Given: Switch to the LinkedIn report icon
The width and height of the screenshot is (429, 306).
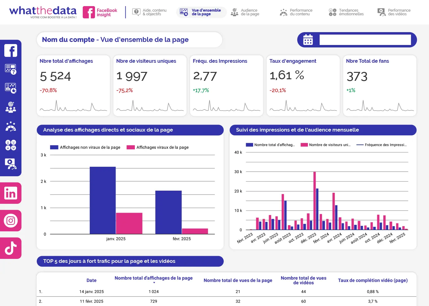Looking at the screenshot, I should [x=11, y=193].
